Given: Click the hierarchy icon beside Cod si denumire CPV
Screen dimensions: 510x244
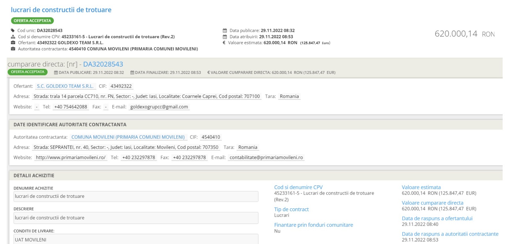Looking at the screenshot, I should [13, 37].
